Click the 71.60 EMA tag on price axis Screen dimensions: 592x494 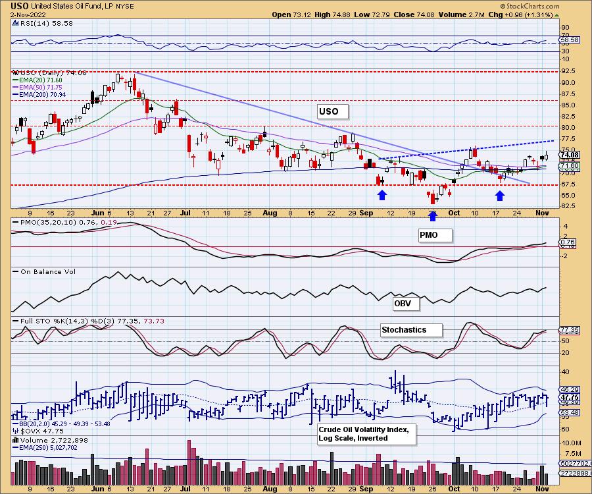(570, 166)
